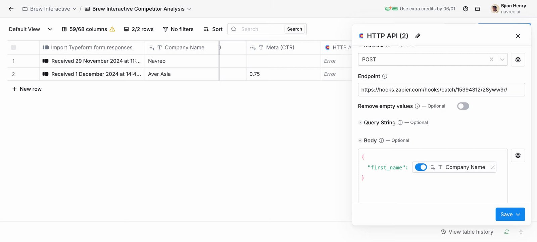Open the POST method dropdown arrow

click(x=502, y=59)
